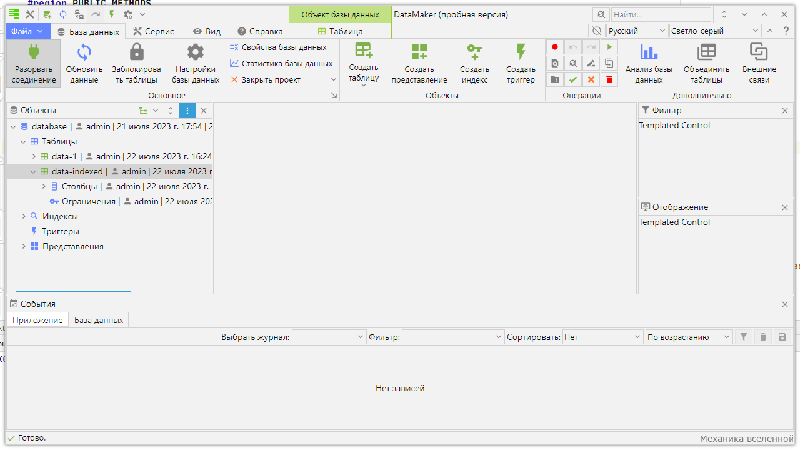Click Создать представление icon
This screenshot has width=800, height=450.
[x=419, y=52]
